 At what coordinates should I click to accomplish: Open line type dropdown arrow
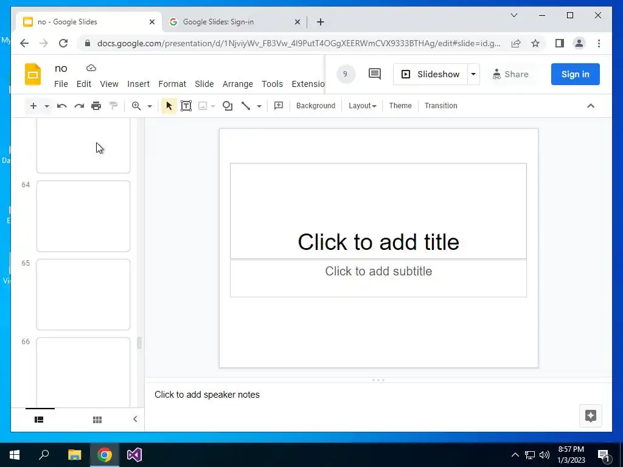[x=259, y=106]
